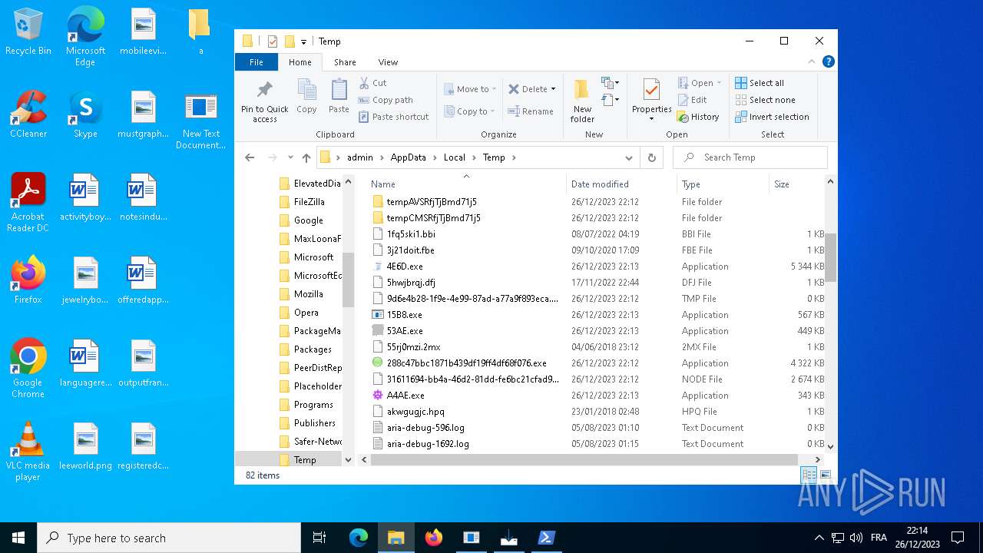Switch to the Share tab
Screen dimensions: 983x553
click(x=345, y=62)
